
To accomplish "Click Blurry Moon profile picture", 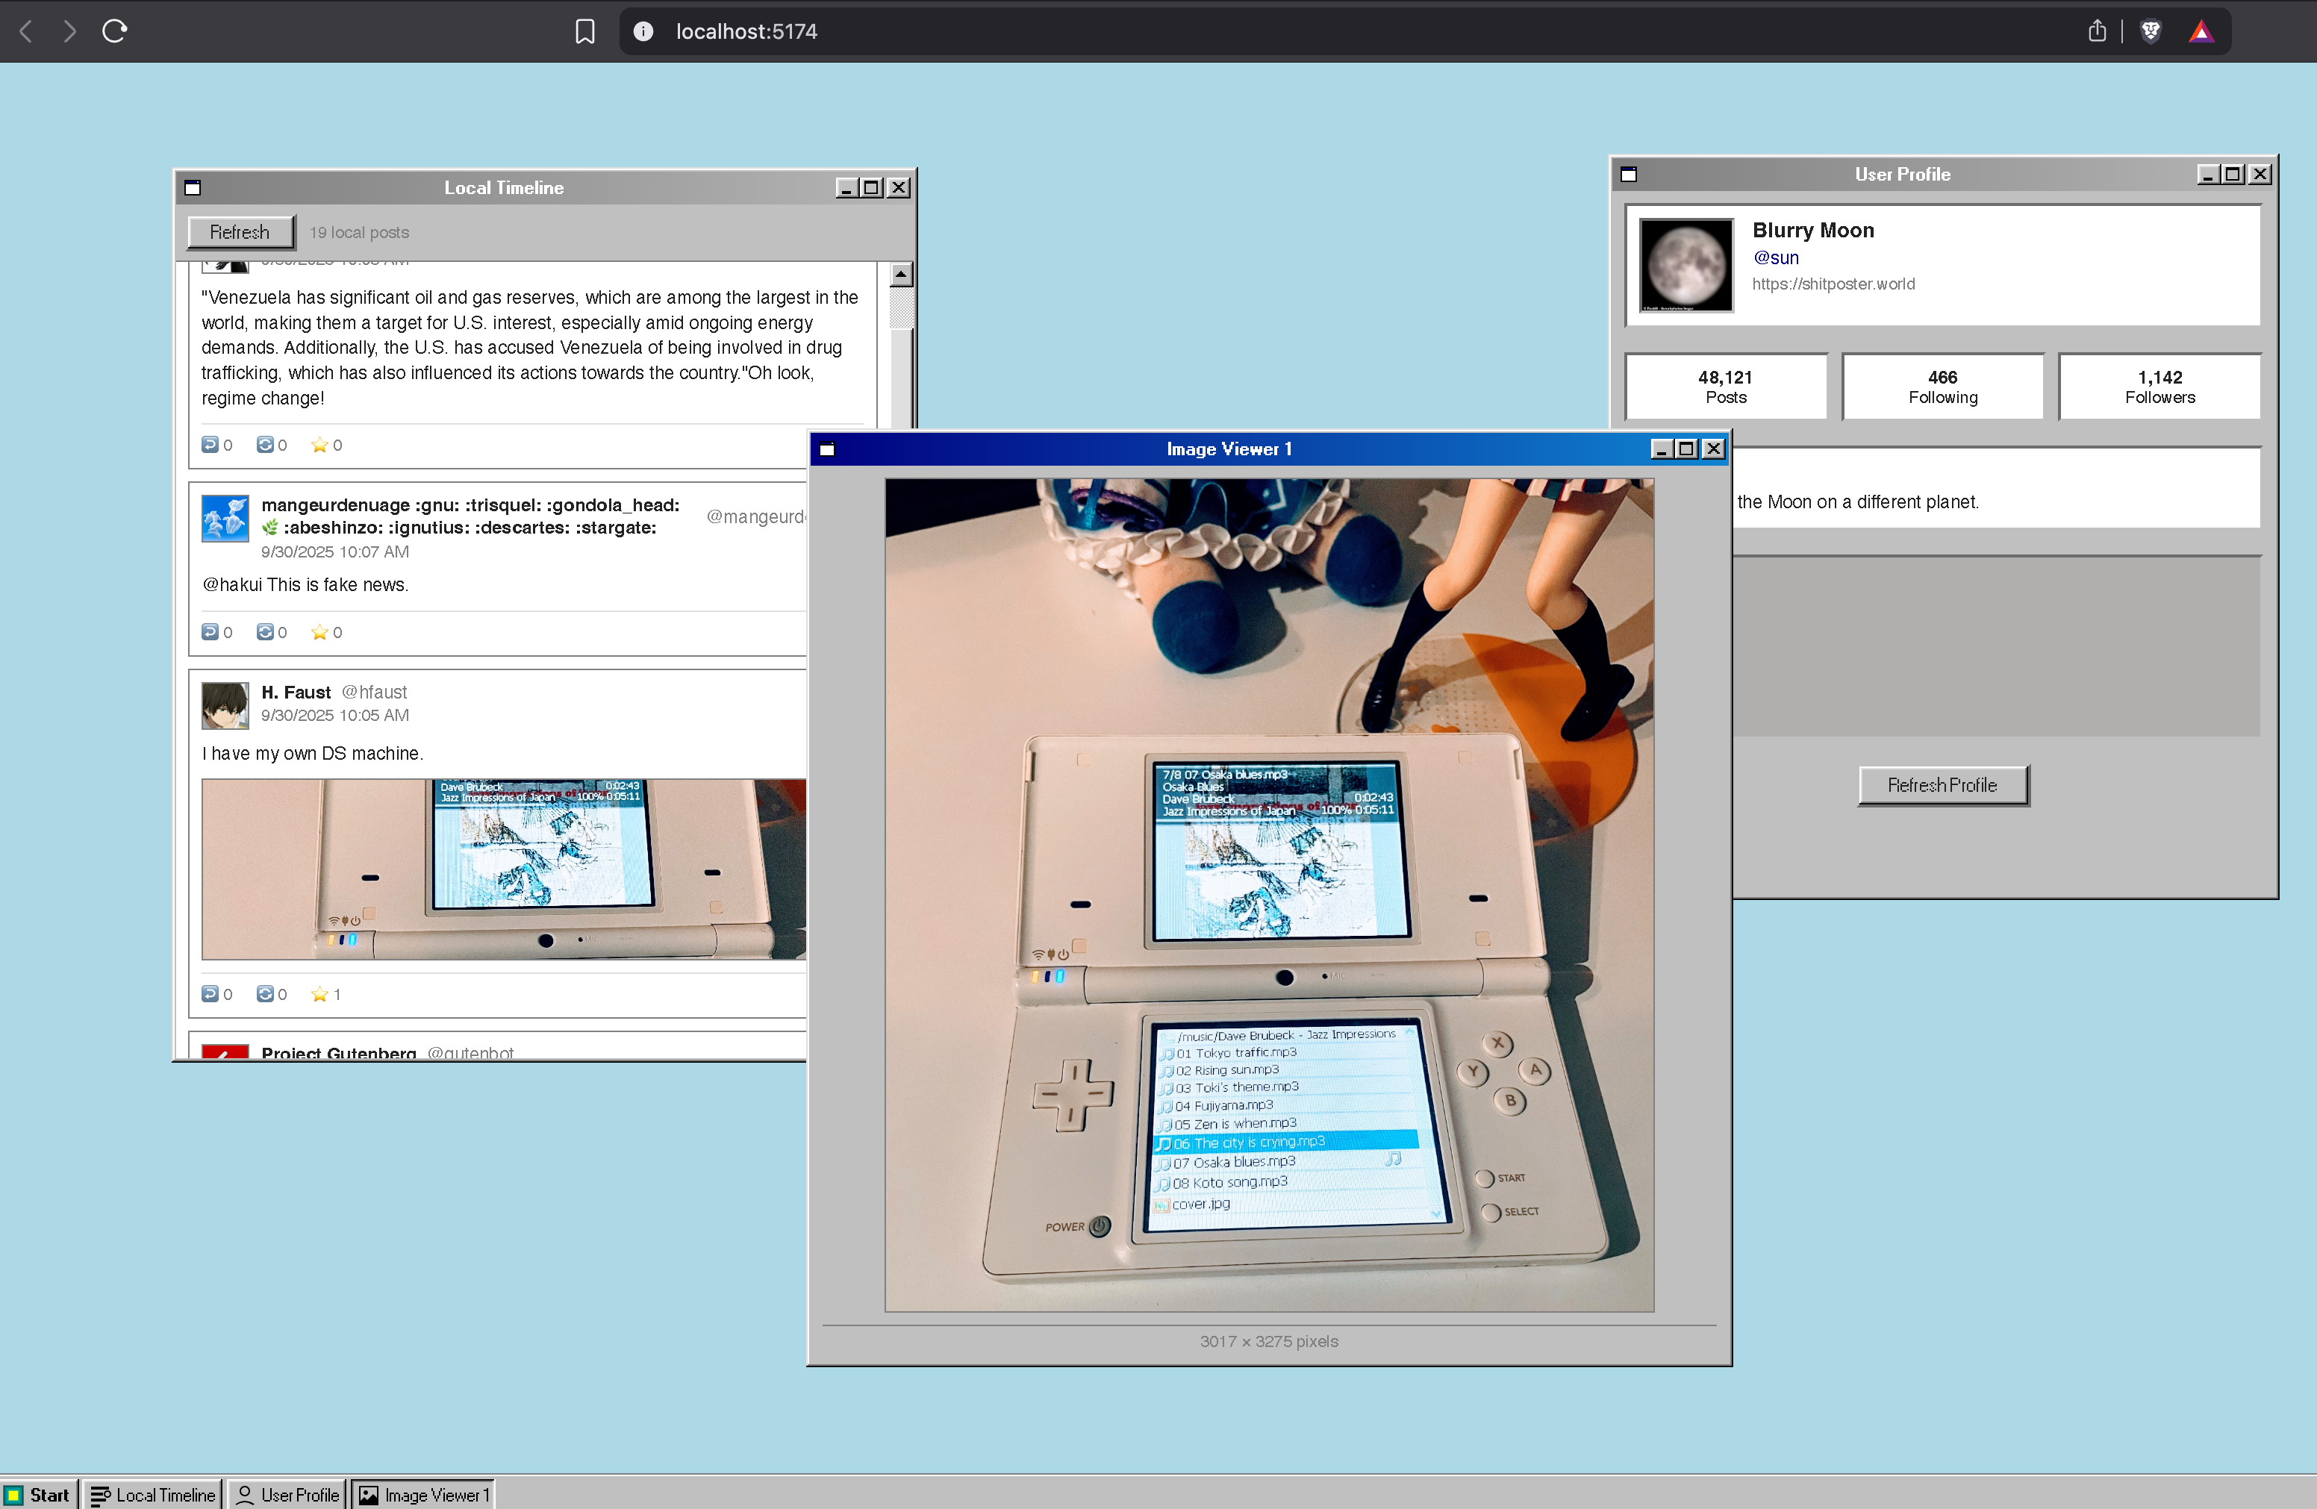I will coord(1686,264).
